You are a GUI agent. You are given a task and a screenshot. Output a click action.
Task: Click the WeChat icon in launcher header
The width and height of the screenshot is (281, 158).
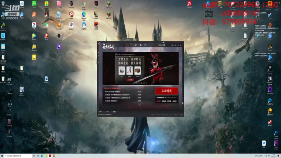pos(140,45)
